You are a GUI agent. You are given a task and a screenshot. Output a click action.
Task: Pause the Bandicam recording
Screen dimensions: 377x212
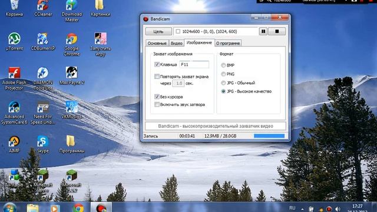click(x=263, y=31)
